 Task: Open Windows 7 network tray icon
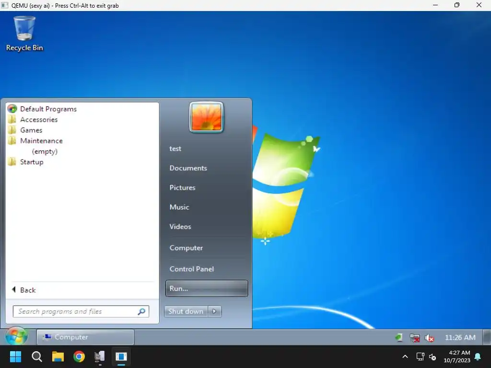coord(415,338)
